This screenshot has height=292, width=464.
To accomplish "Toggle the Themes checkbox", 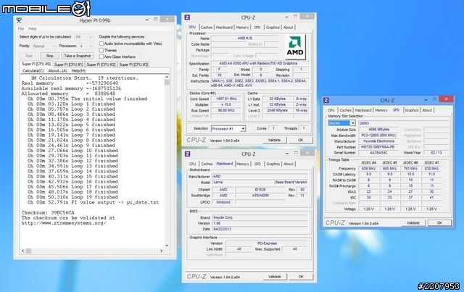I will (101, 50).
